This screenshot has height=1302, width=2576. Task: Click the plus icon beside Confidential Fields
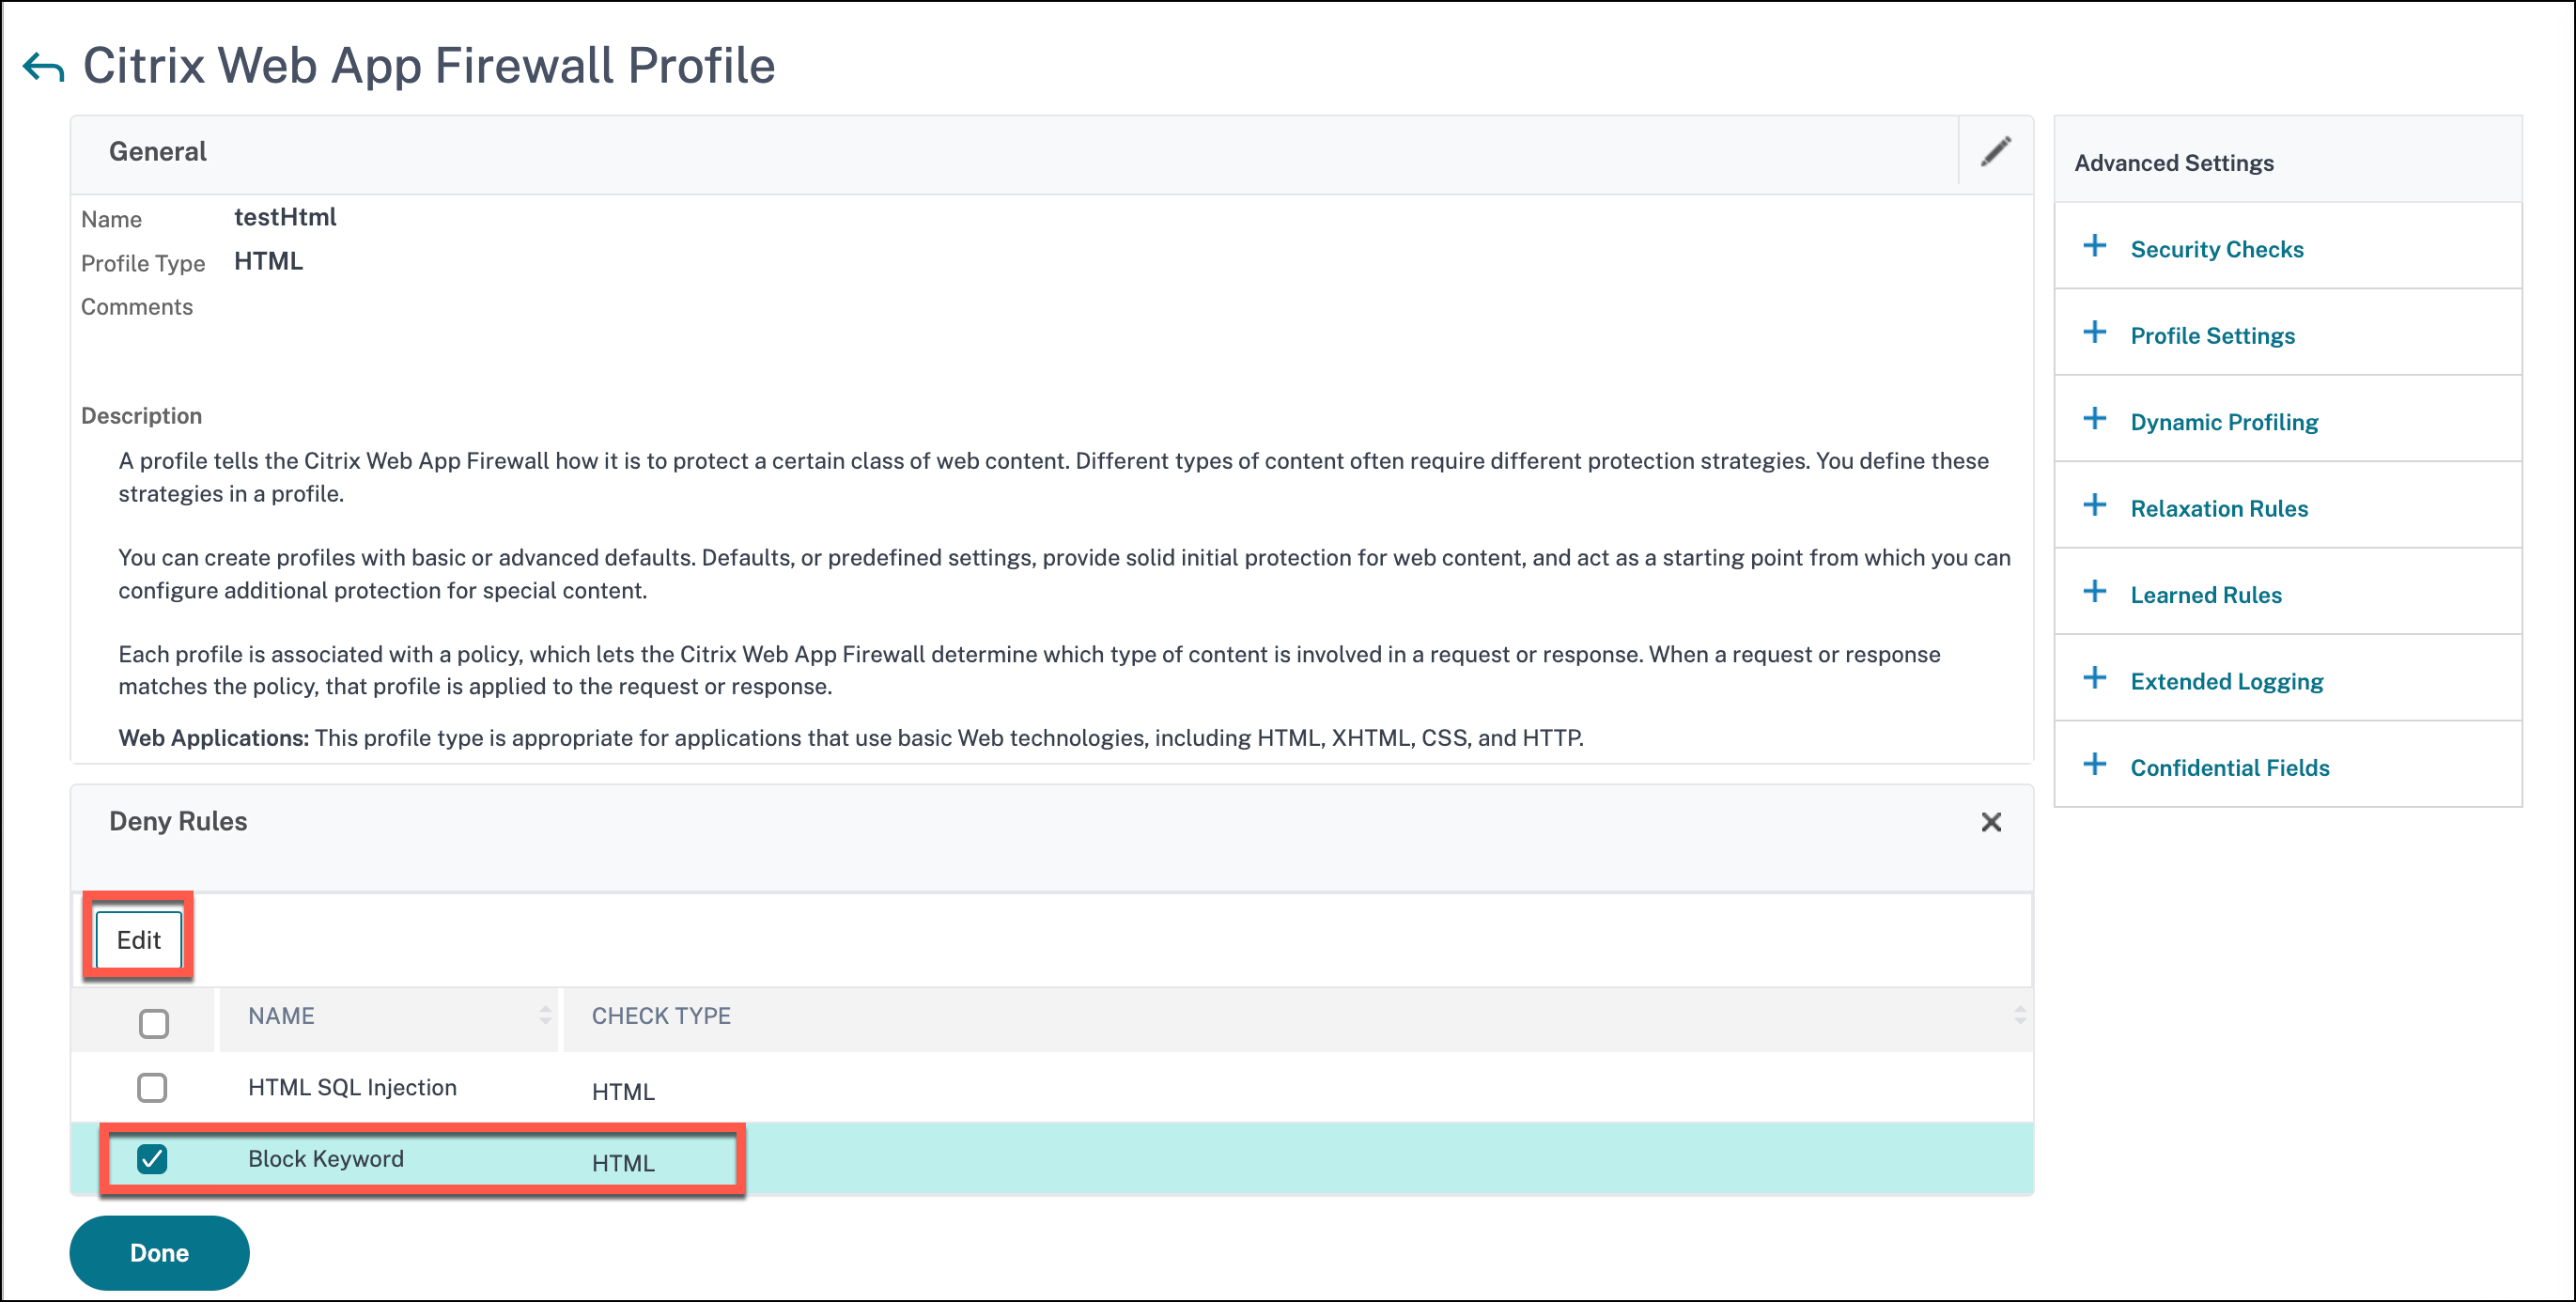pos(2095,765)
